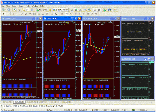Switch timeframe to M15
156x112 pixels.
[x=71, y=14]
